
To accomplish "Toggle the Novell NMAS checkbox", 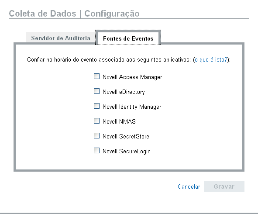I will pyautogui.click(x=96, y=121).
